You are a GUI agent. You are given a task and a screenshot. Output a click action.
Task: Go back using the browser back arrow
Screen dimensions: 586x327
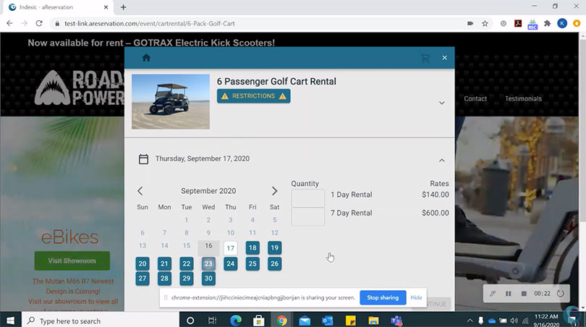point(9,23)
